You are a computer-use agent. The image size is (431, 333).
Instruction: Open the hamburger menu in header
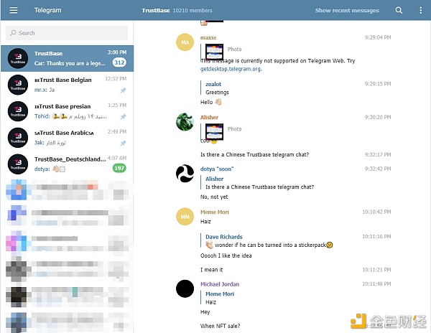click(14, 10)
